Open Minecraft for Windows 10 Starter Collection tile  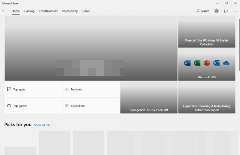(207, 32)
